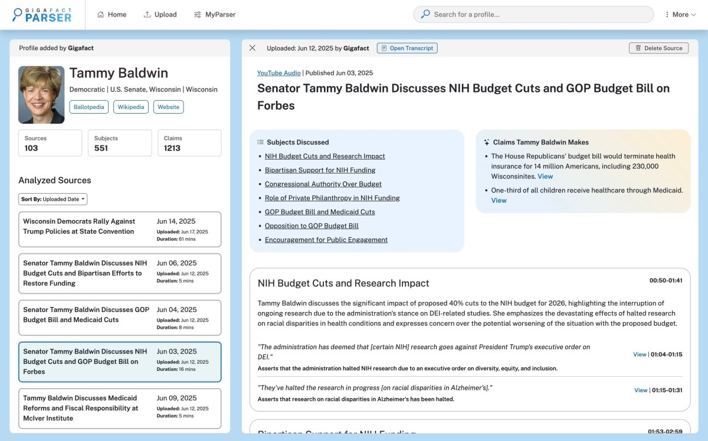Click the Upload arrow icon
Image resolution: width=708 pixels, height=441 pixels.
tap(147, 15)
